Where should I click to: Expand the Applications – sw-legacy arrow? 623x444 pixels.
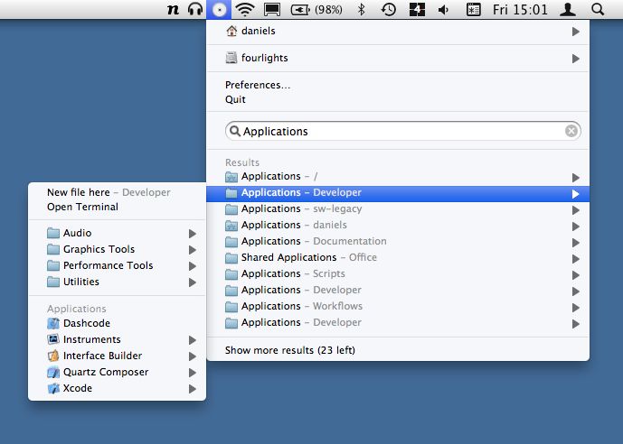coord(575,210)
